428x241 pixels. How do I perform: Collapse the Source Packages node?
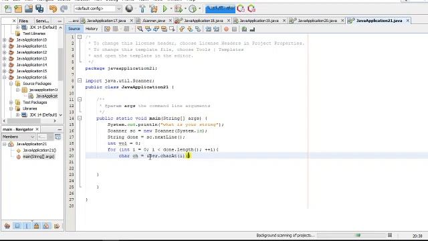point(11,84)
